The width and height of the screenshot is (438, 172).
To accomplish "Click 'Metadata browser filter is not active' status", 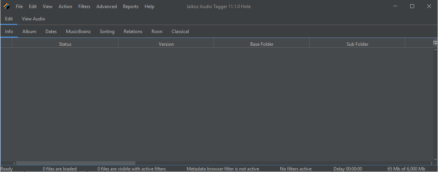I will pos(223,169).
